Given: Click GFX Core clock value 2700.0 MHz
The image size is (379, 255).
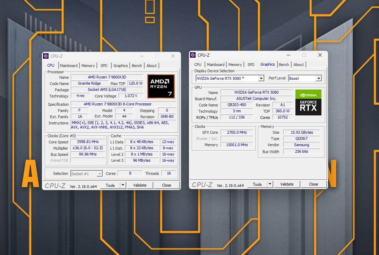Looking at the screenshot, I should click(x=237, y=132).
